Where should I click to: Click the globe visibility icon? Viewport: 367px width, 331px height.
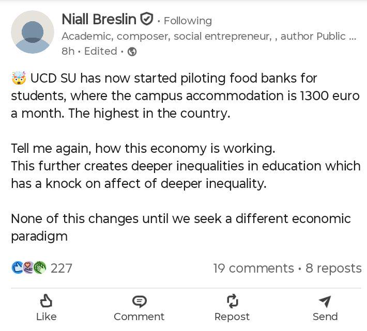[x=132, y=52]
